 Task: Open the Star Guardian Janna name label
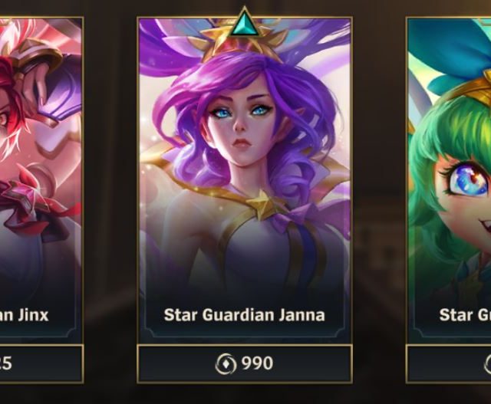(x=245, y=315)
